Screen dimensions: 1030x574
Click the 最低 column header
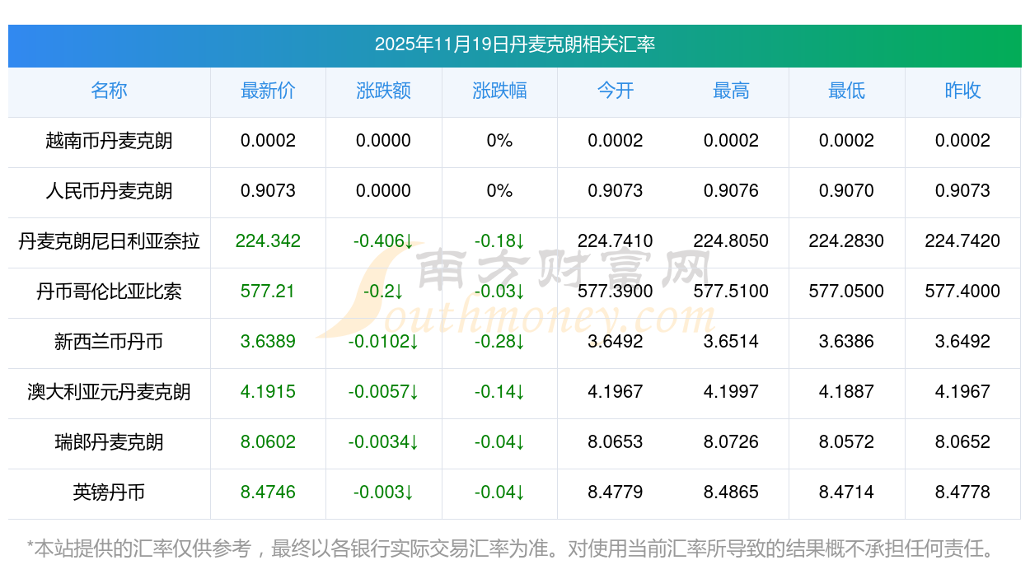click(846, 91)
